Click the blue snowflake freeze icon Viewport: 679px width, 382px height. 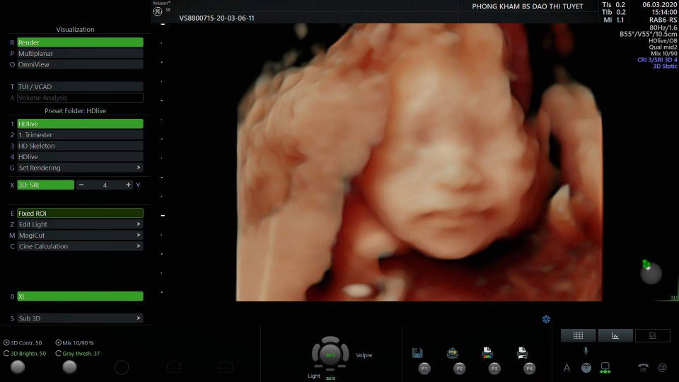click(x=546, y=319)
